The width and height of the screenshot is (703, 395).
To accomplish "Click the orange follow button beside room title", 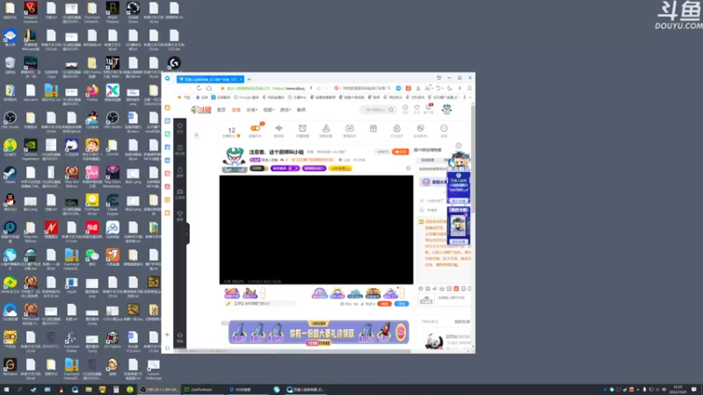I will click(x=401, y=152).
